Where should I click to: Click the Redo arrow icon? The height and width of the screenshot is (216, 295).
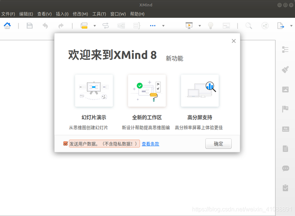[61, 25]
